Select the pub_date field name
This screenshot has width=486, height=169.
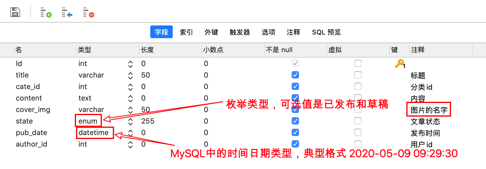pos(31,133)
